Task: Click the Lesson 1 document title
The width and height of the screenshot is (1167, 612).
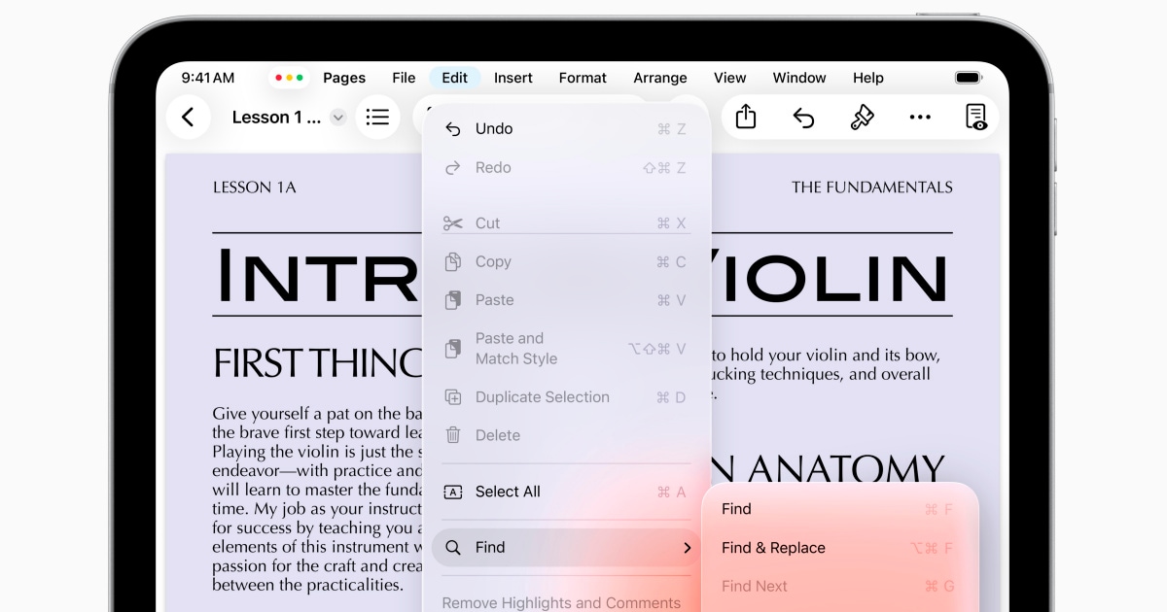Action: [276, 118]
